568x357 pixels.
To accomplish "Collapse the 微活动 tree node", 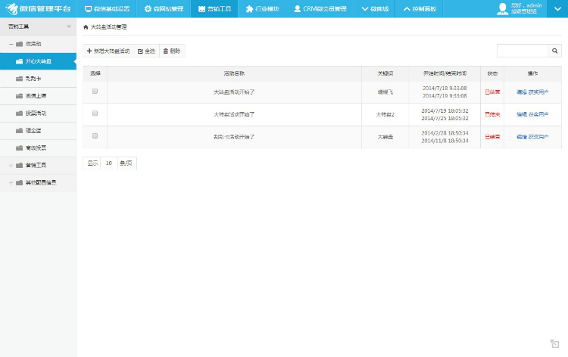I will pos(11,44).
